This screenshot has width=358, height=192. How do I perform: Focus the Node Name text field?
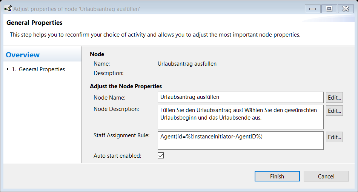240,97
